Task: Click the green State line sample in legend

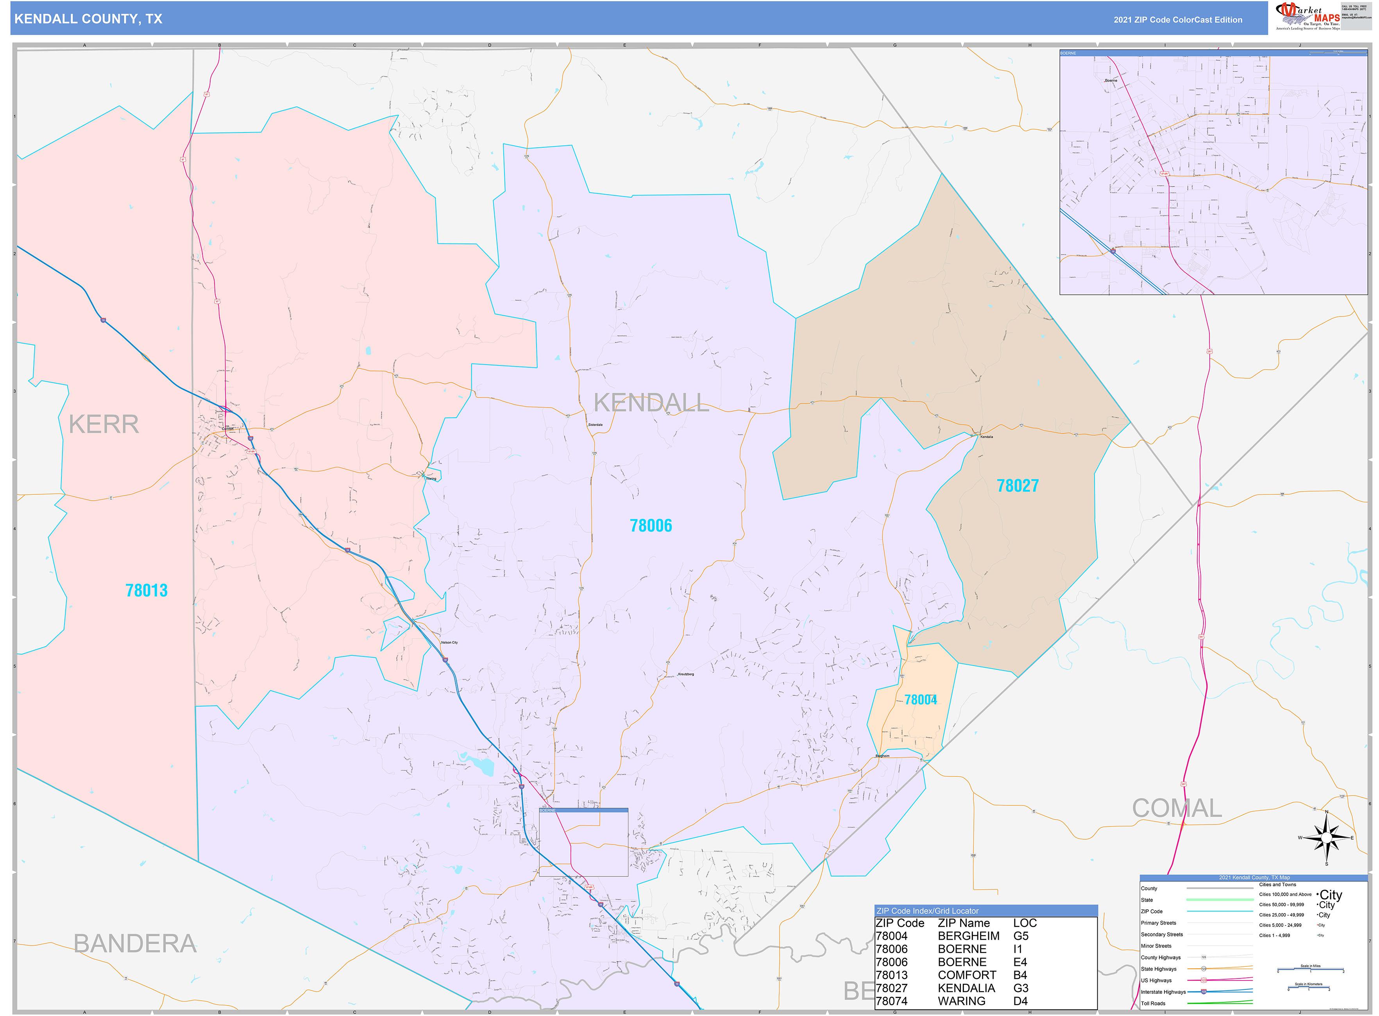Action: (x=1220, y=900)
